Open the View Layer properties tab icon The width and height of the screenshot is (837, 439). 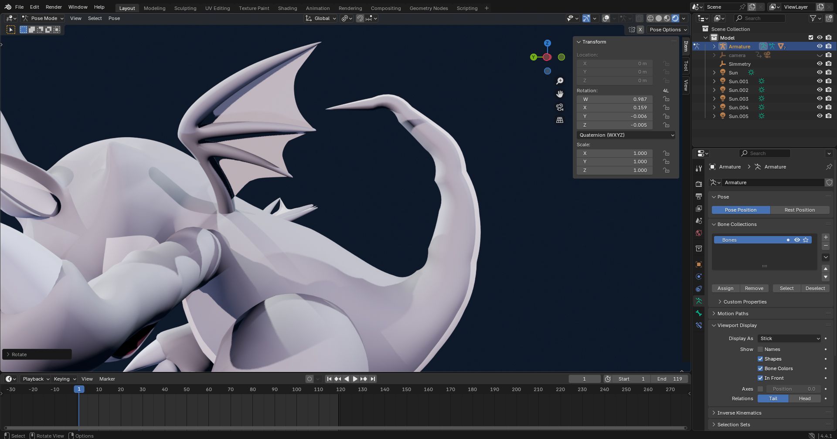[699, 209]
